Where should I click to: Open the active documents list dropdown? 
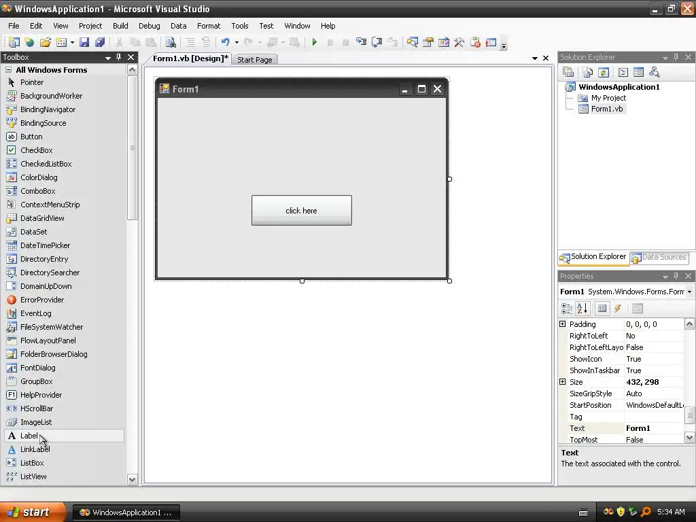coord(534,58)
